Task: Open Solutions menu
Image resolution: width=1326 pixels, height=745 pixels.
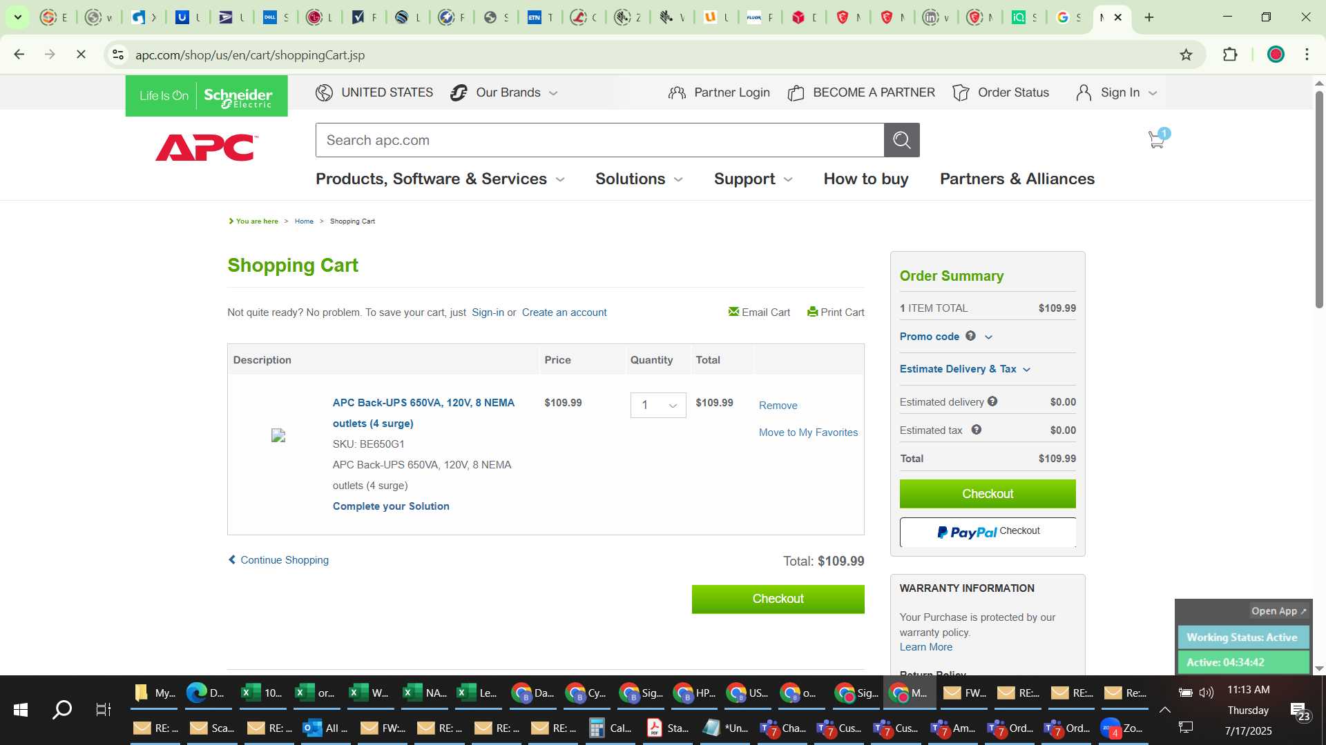Action: (x=639, y=179)
